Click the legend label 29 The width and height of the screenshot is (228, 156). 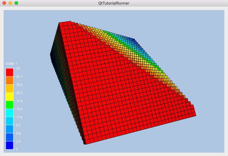(x=18, y=68)
